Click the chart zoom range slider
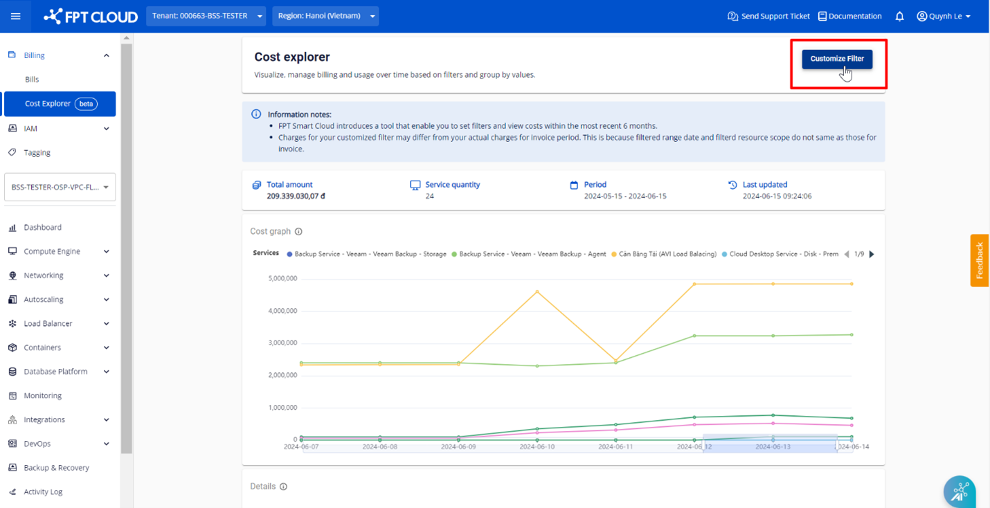990x508 pixels. pyautogui.click(x=770, y=444)
